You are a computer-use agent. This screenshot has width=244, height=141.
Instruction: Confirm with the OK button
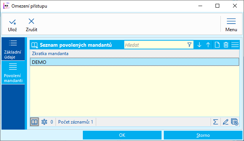point(122,135)
